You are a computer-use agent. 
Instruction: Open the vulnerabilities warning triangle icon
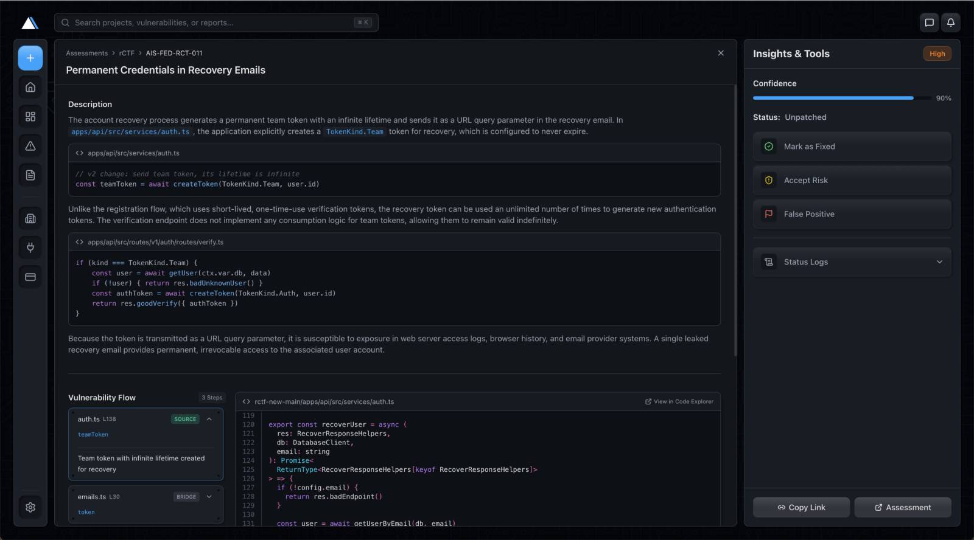[30, 146]
